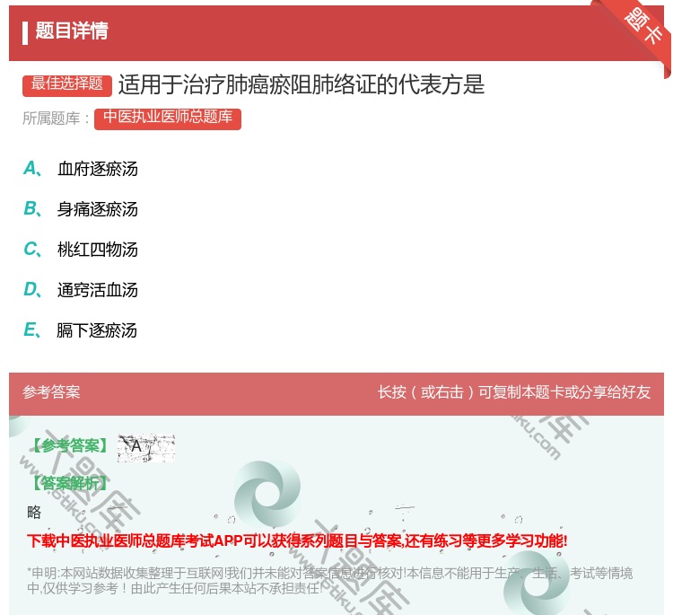Choose answer option 膈下逐瘀汤

click(98, 330)
